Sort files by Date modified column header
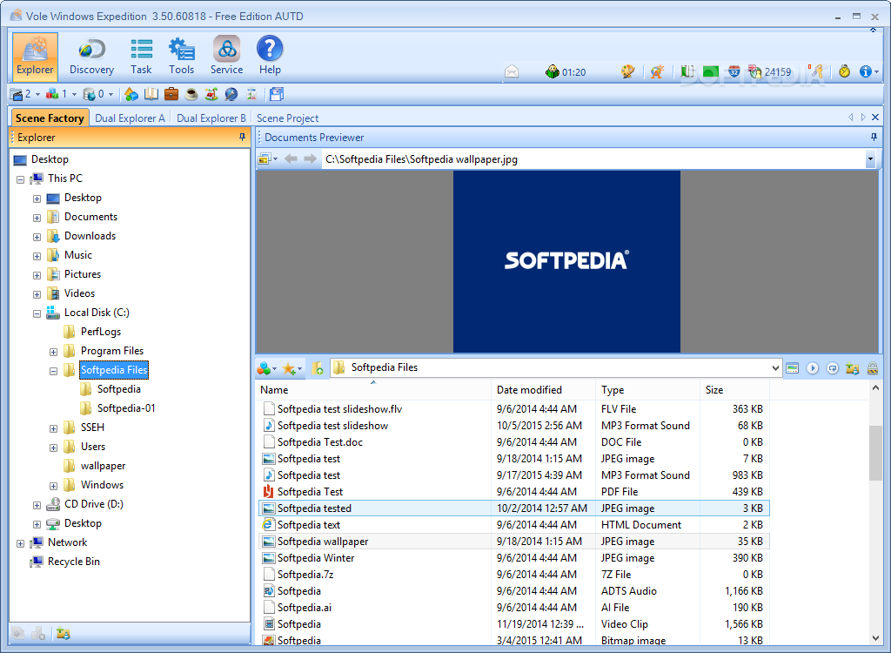Viewport: 891px width, 653px height. (x=543, y=390)
